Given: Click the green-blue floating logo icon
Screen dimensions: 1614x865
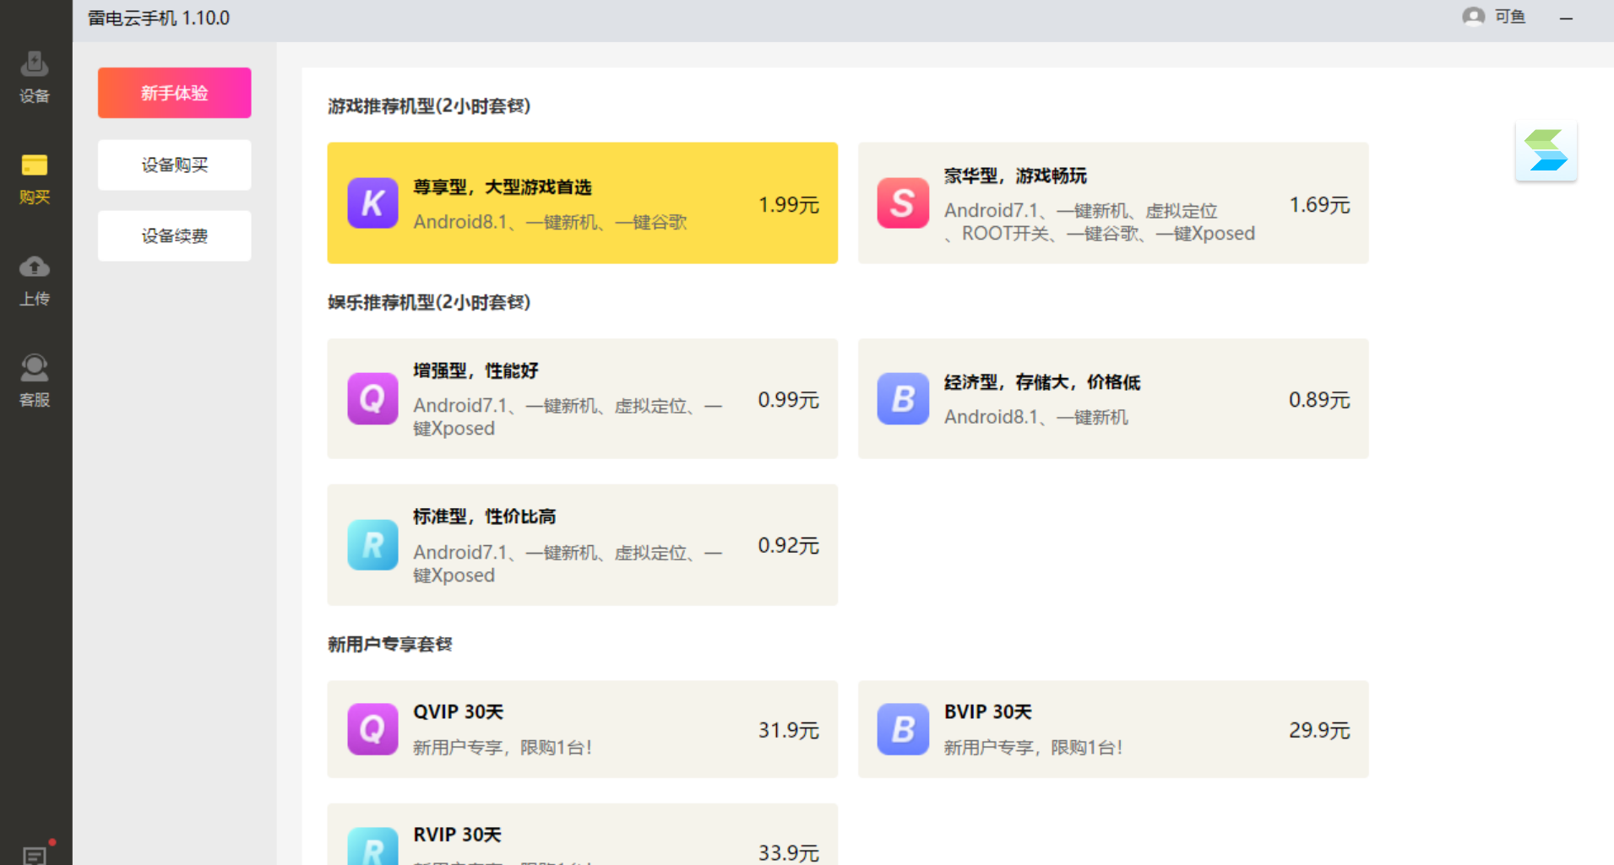Looking at the screenshot, I should 1546,152.
